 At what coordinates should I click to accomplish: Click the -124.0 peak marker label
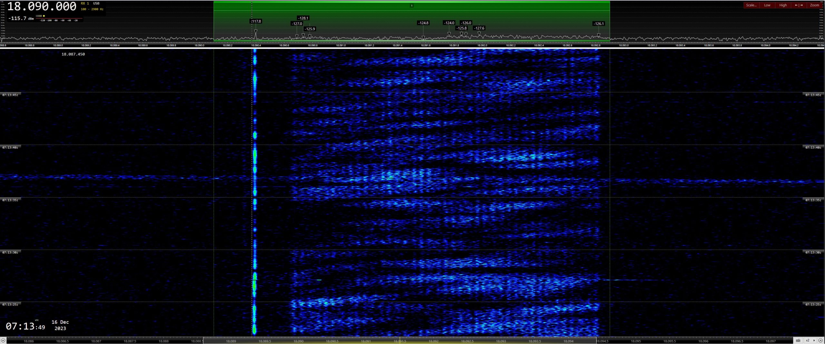click(449, 23)
